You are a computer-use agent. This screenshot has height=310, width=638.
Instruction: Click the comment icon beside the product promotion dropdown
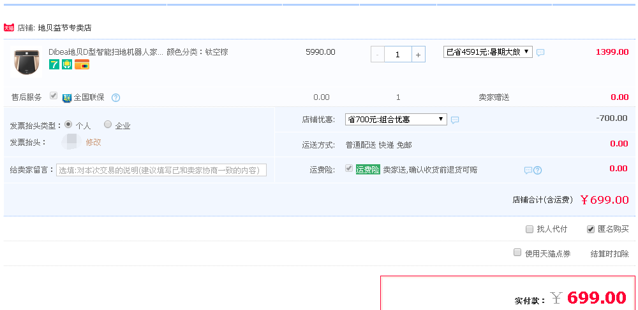point(540,53)
